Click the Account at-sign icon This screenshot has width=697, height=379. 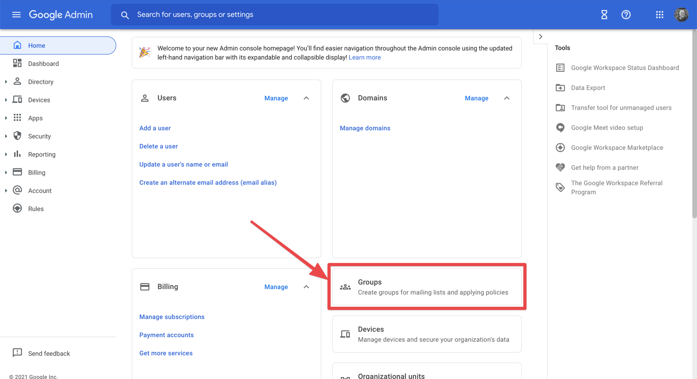[17, 190]
